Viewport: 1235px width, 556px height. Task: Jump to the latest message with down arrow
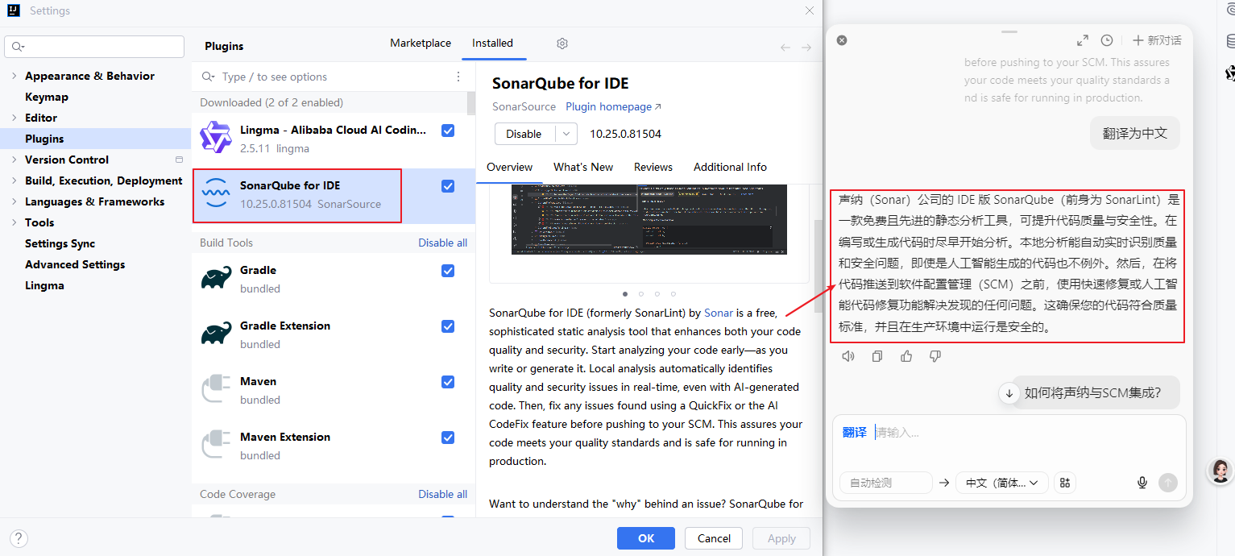(x=1009, y=393)
